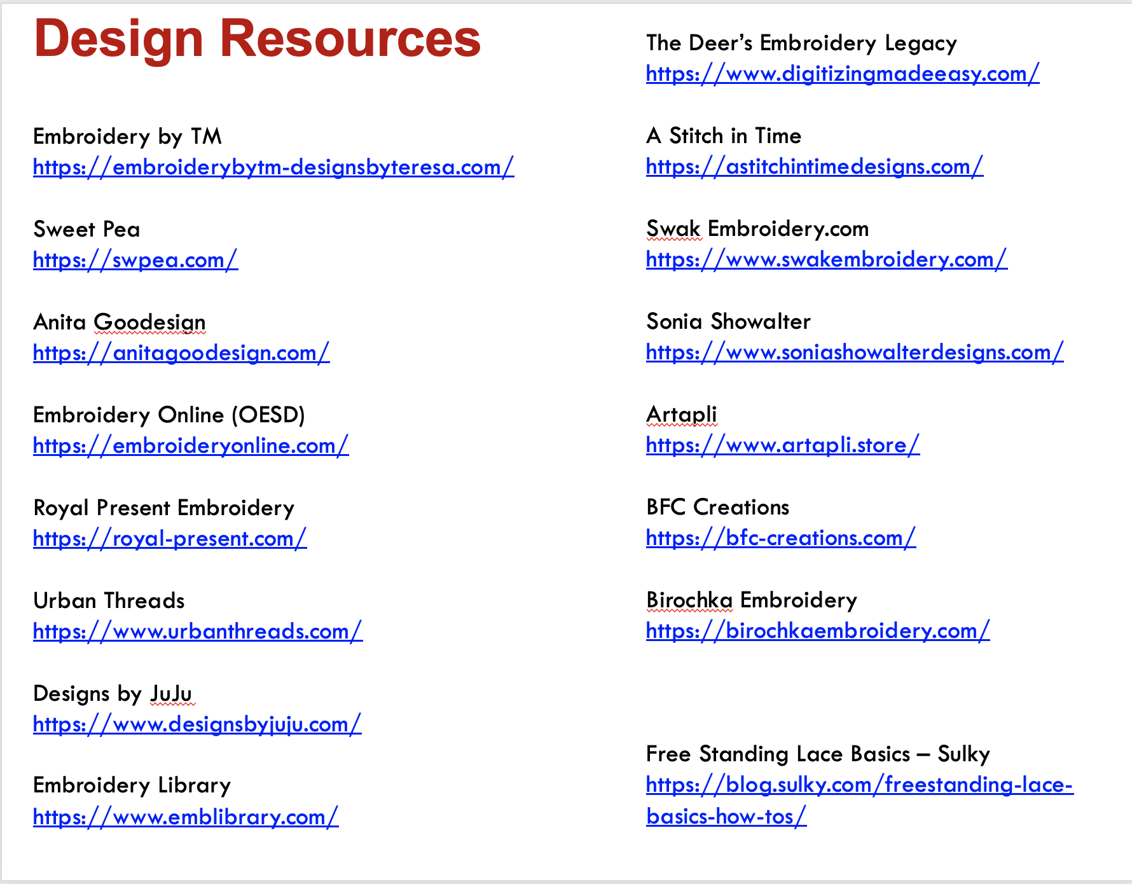Image resolution: width=1132 pixels, height=884 pixels.
Task: Click the www.urbanthreads.com link
Action: click(198, 632)
